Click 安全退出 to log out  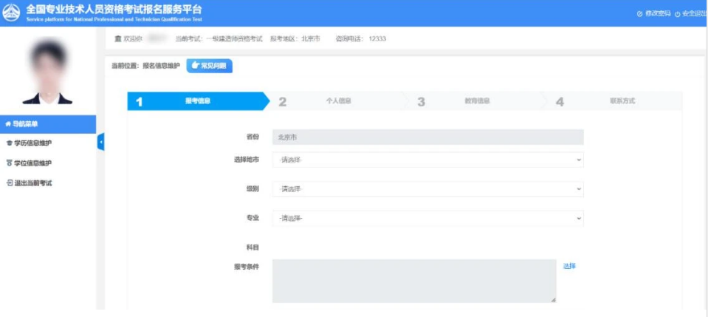[x=691, y=13]
